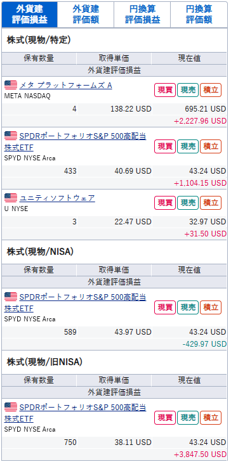Switch to 外貨建評価額 tab

86,15
